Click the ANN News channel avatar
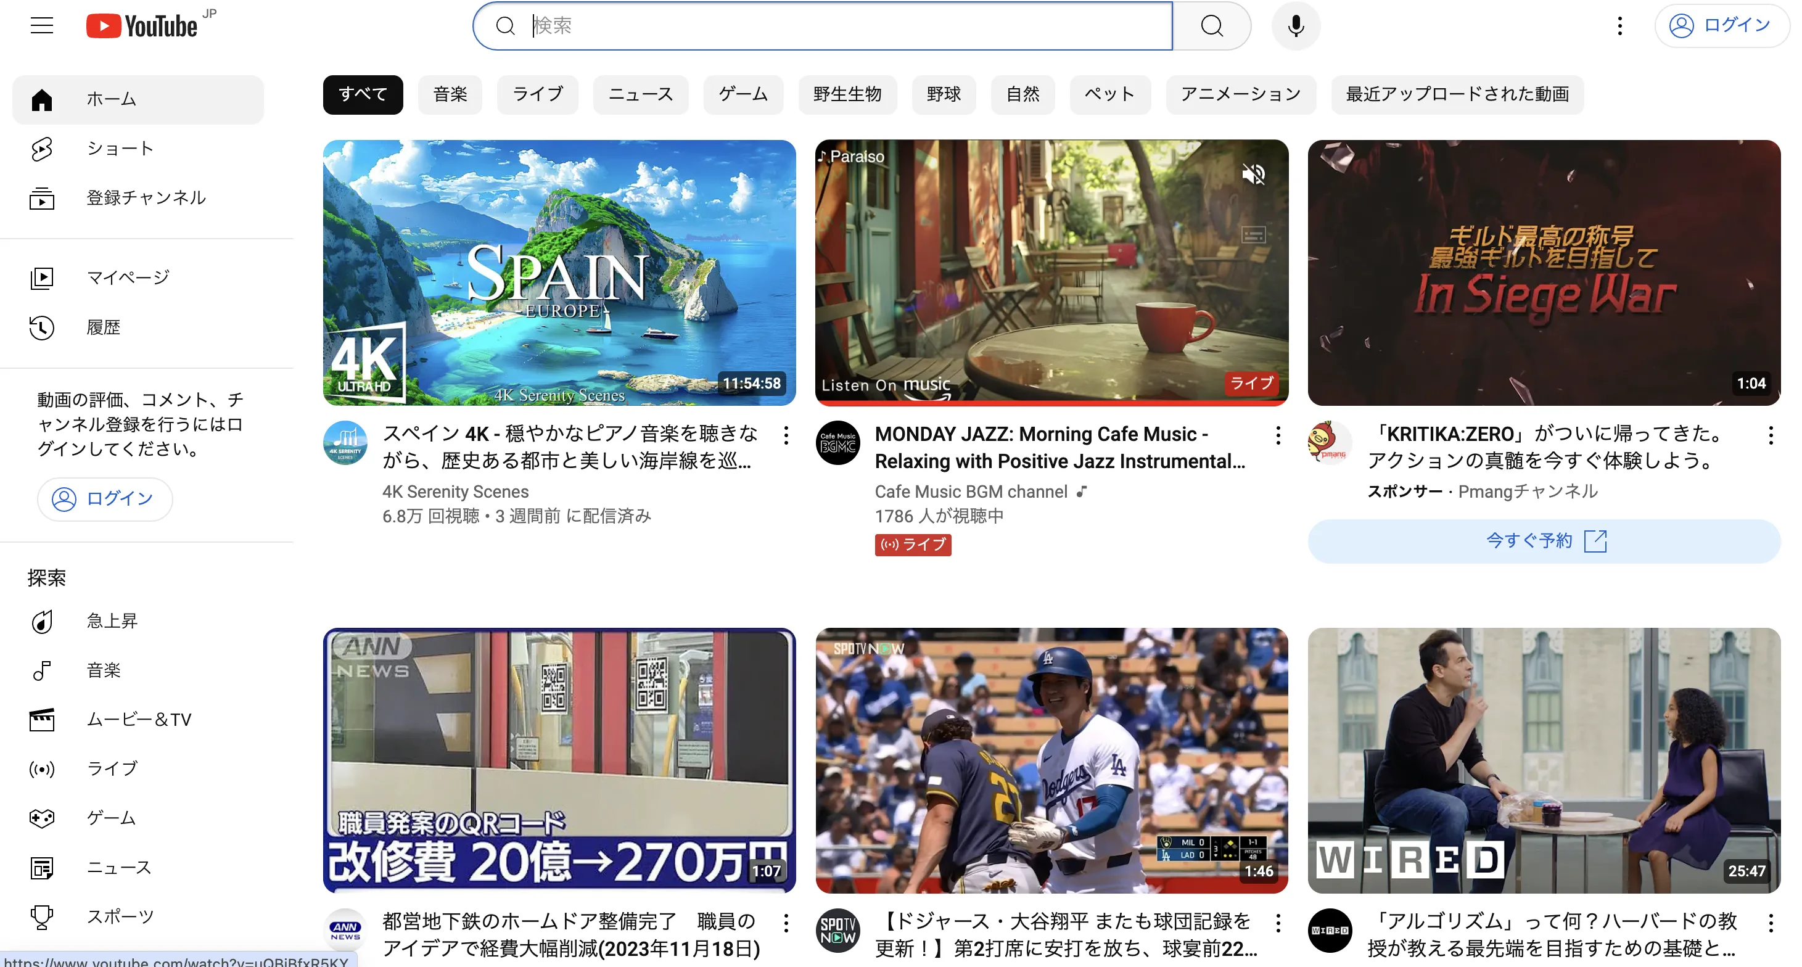 (x=345, y=931)
